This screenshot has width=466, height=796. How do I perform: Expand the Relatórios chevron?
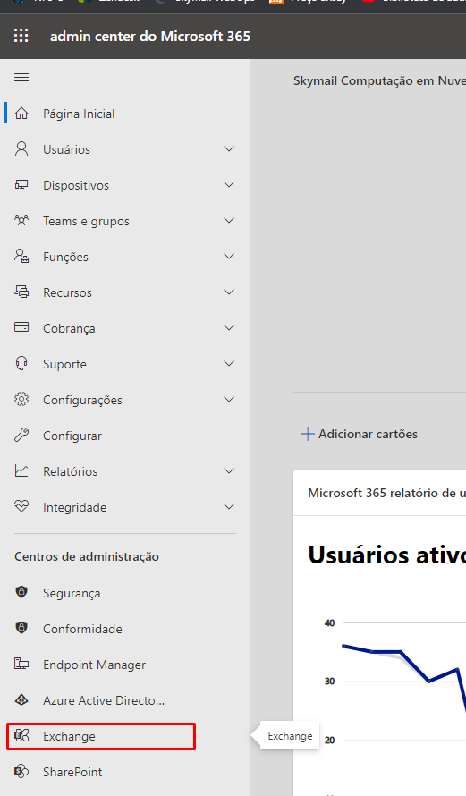click(230, 471)
